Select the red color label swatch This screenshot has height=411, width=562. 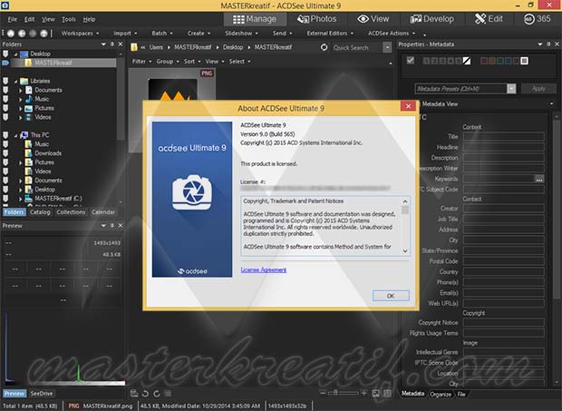pos(484,61)
